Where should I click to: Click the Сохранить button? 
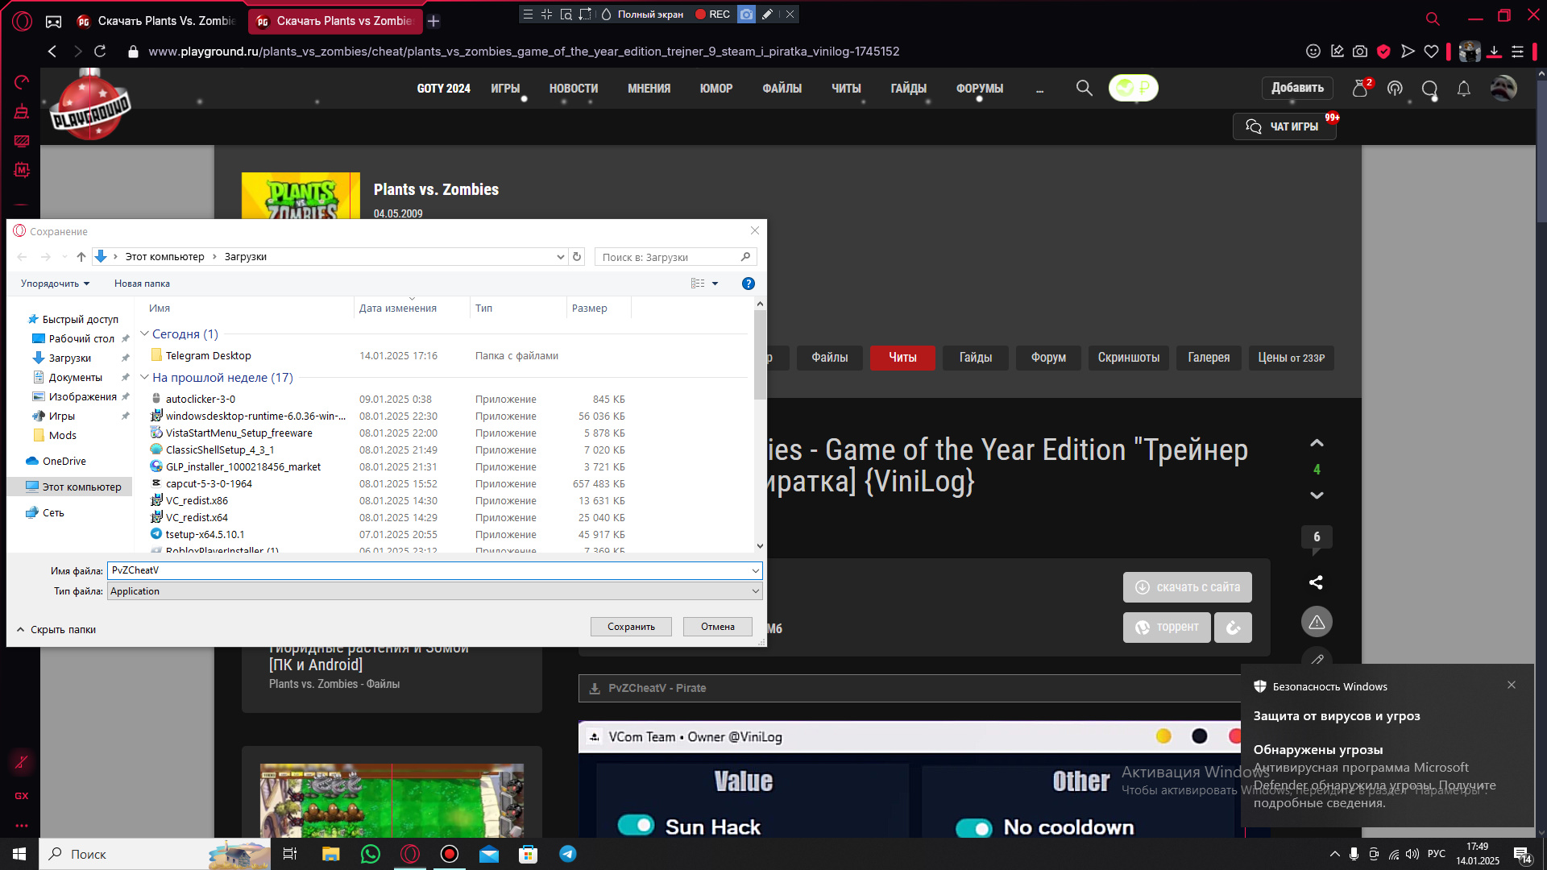pos(631,627)
